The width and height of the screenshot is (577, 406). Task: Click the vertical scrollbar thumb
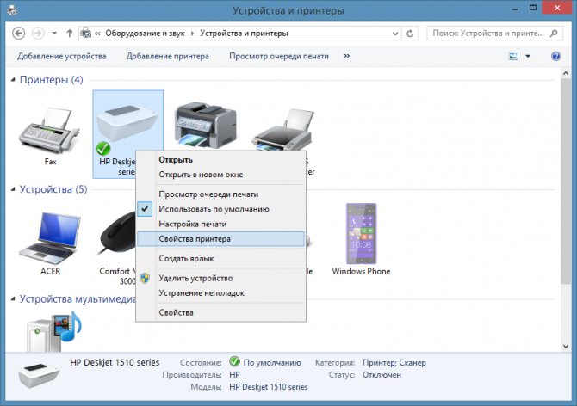tap(566, 180)
